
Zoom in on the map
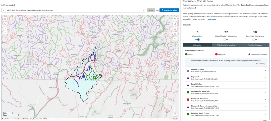5,29
